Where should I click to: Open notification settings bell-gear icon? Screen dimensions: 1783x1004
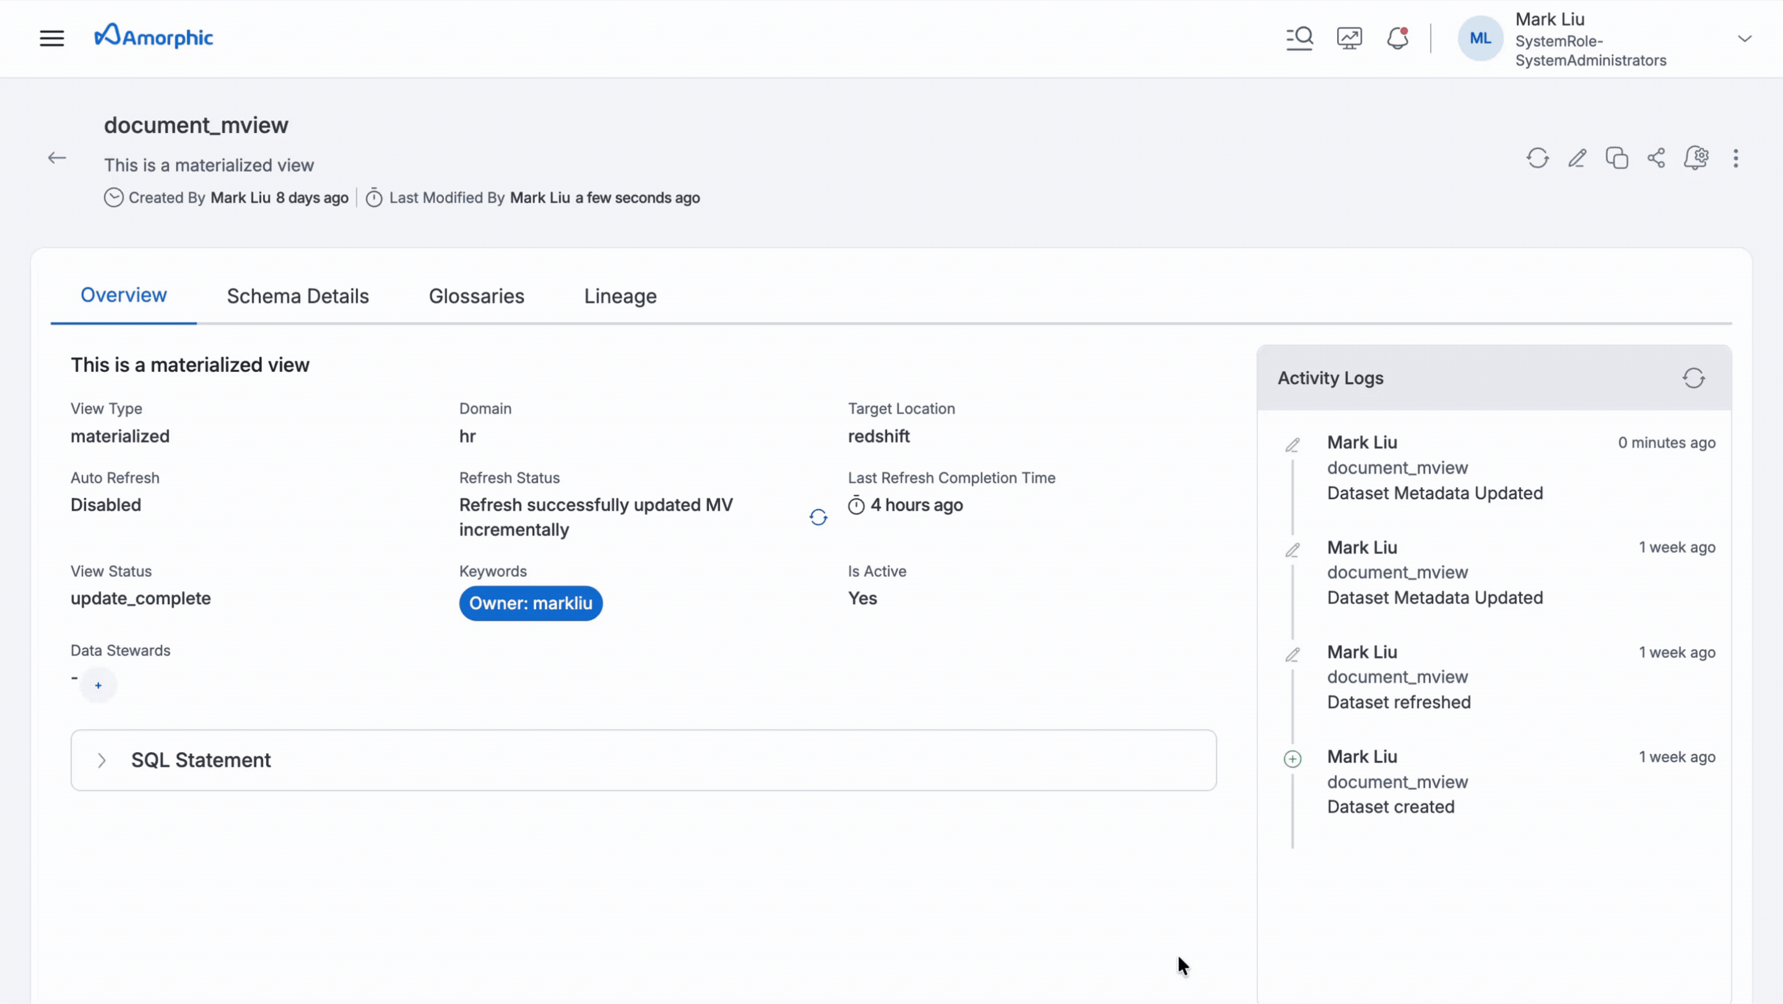[x=1696, y=158]
